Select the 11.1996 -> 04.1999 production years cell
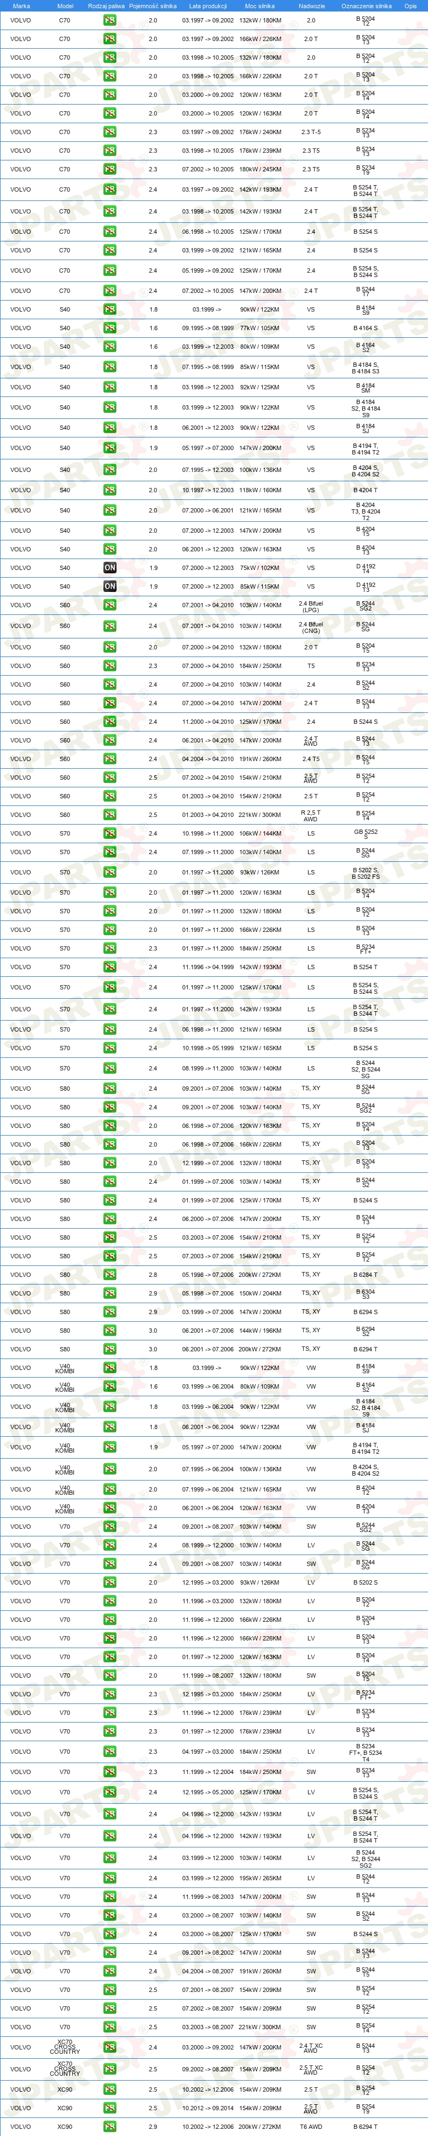 (207, 967)
